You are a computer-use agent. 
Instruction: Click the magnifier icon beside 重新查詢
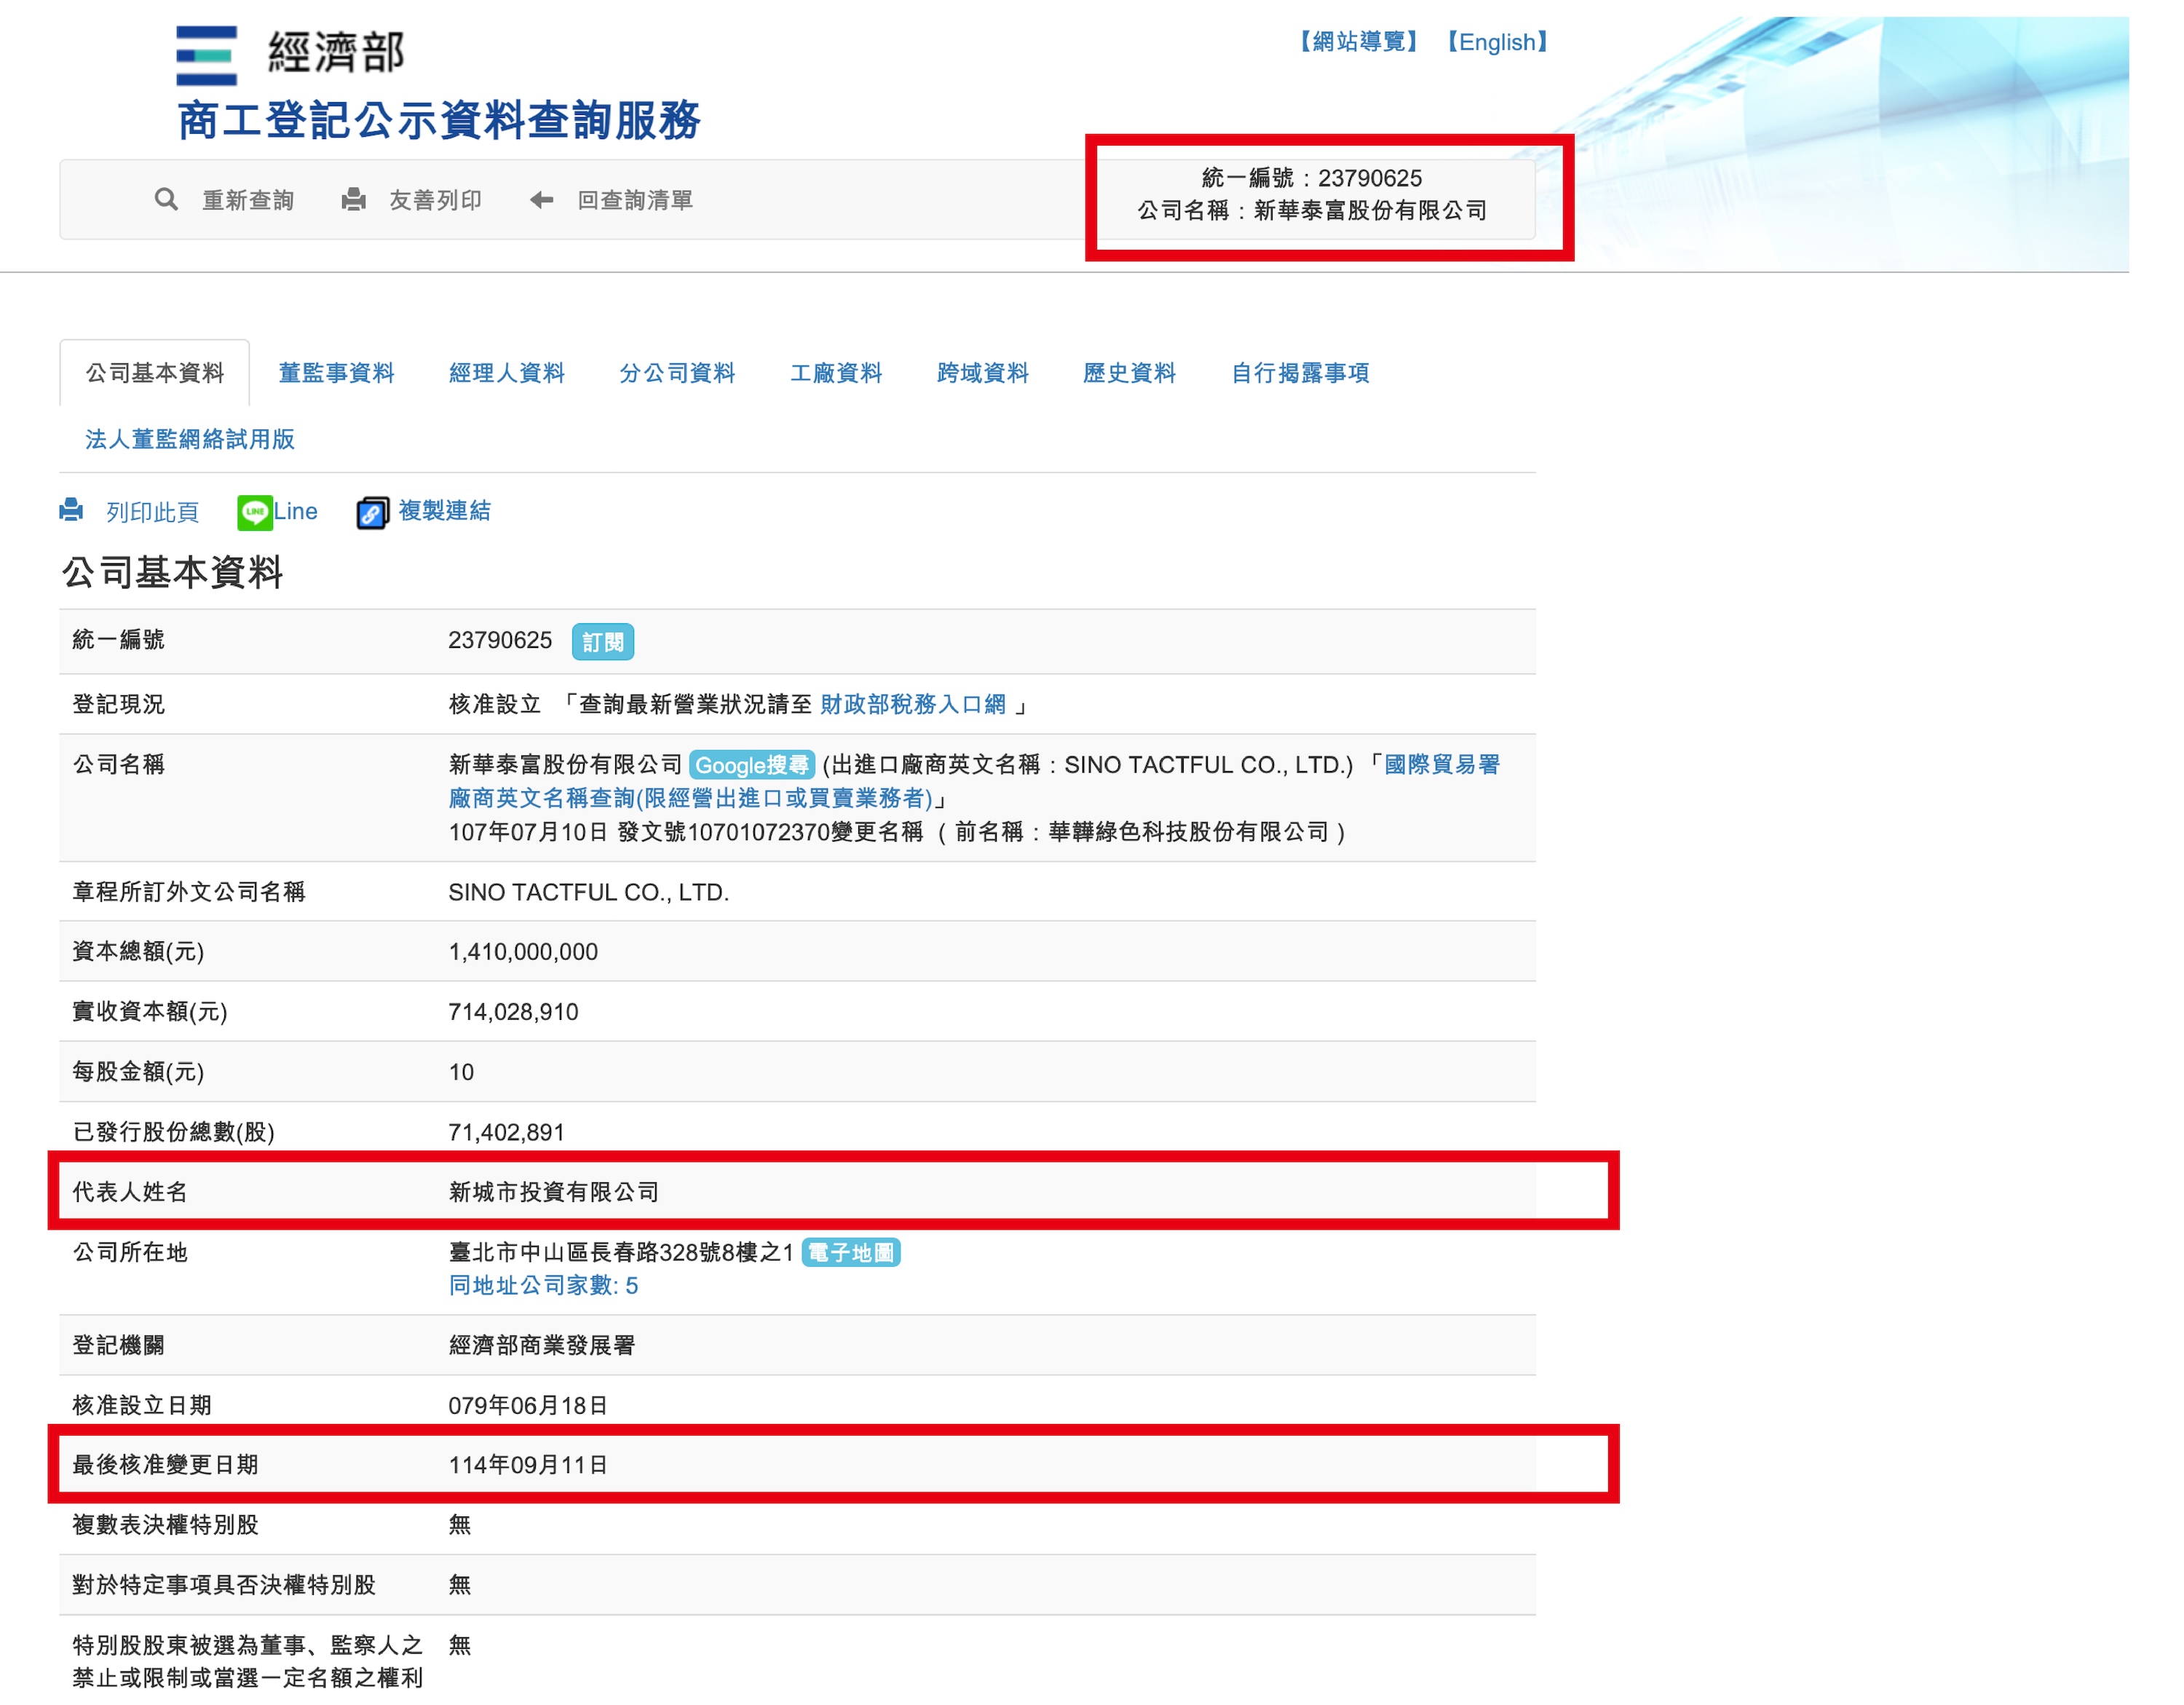(166, 200)
